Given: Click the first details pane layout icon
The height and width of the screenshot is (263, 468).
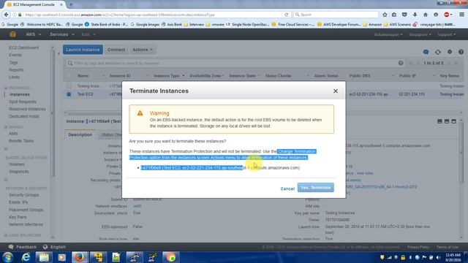Looking at the screenshot, I should click(439, 121).
